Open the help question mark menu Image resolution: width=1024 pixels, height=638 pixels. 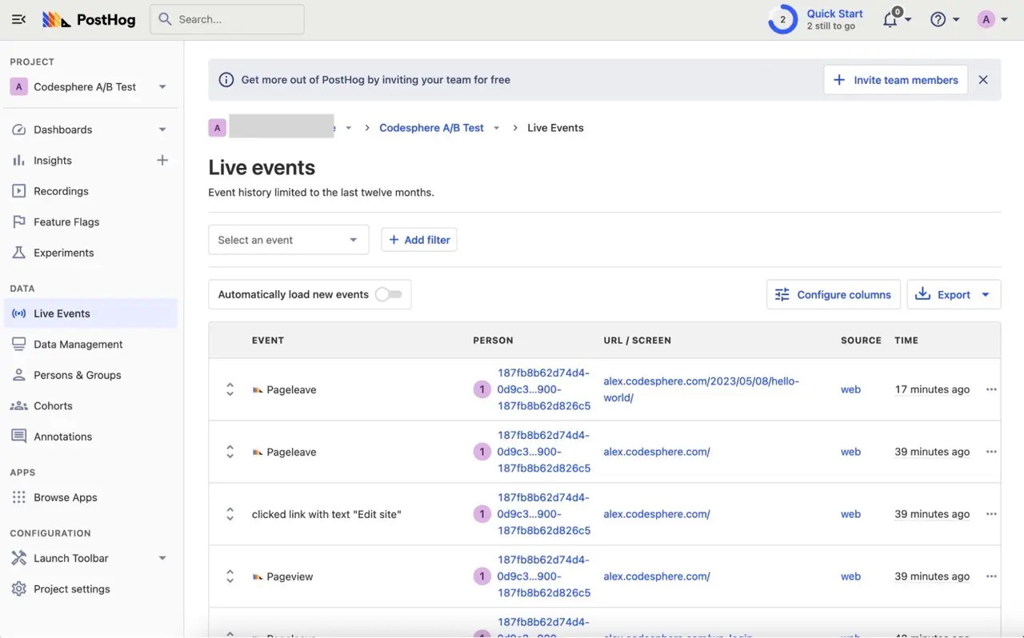(938, 20)
